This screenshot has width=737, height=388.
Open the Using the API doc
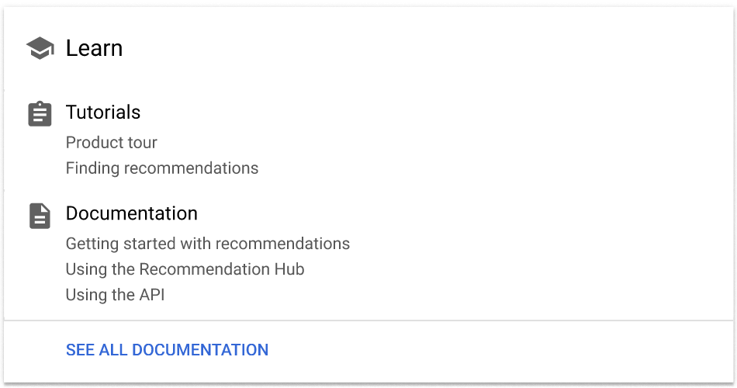(115, 295)
